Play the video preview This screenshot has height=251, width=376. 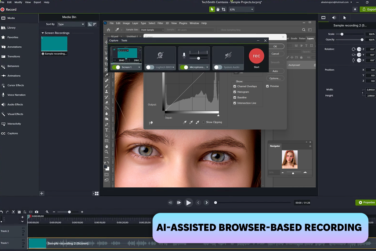[188, 203]
